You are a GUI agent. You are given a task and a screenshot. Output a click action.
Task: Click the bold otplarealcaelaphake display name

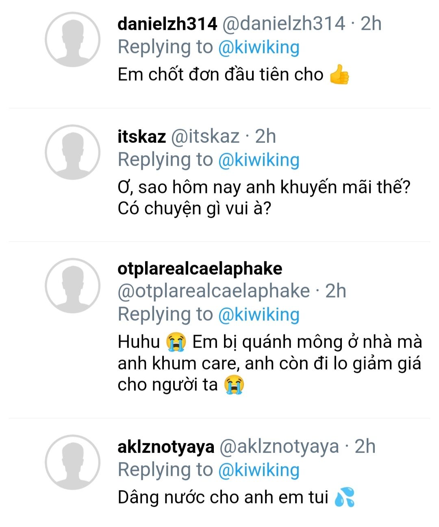pos(200,269)
